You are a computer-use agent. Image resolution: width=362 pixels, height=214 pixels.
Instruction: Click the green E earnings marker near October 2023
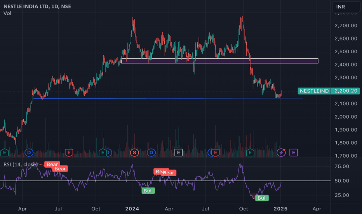pos(103,153)
